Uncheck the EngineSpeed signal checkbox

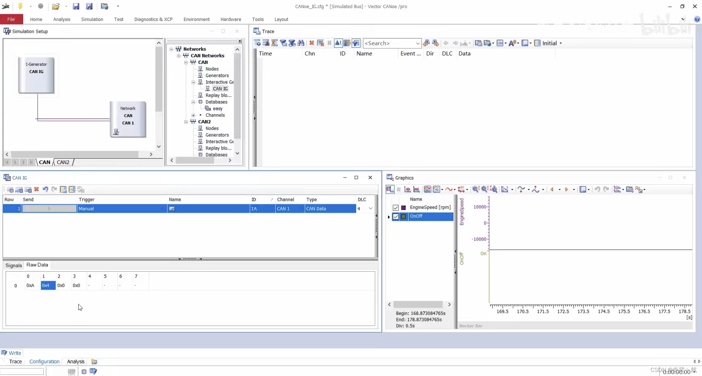[x=395, y=208]
